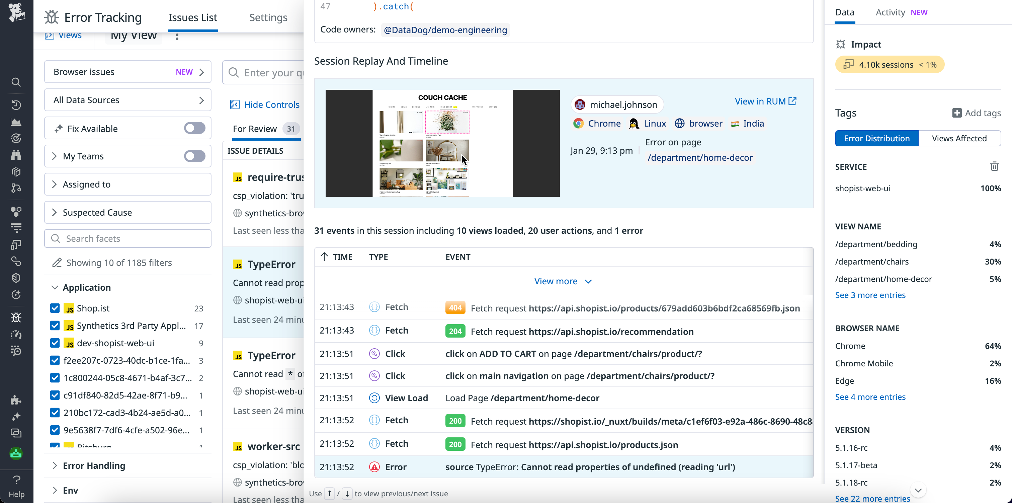Open the metrics chart icon in sidebar
The width and height of the screenshot is (1012, 503).
pos(16,122)
